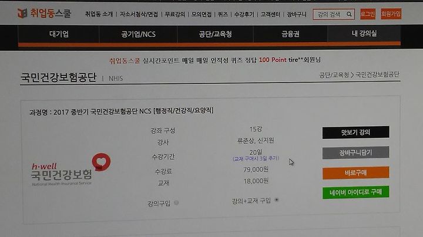The width and height of the screenshot is (423, 237).
Task: Click the 로그인 button
Action: click(368, 13)
